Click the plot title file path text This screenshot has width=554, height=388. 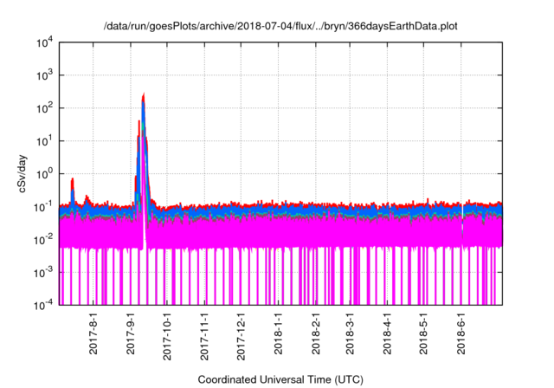282,26
